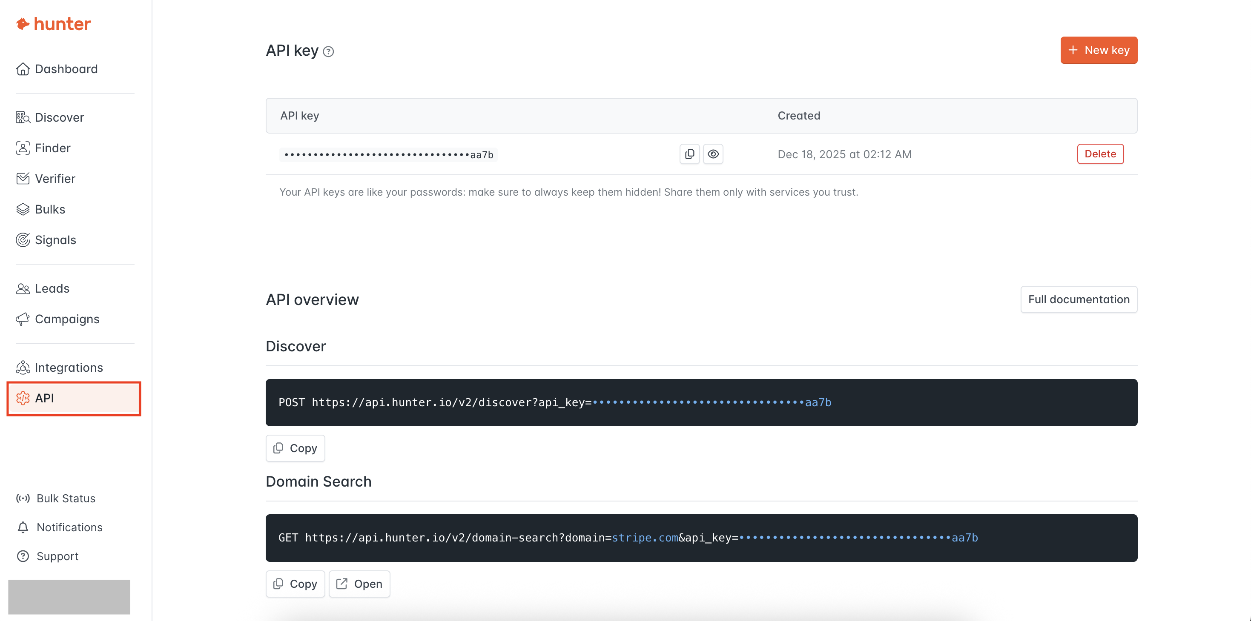Check Bulk Status
This screenshot has height=621, width=1251.
(x=66, y=498)
